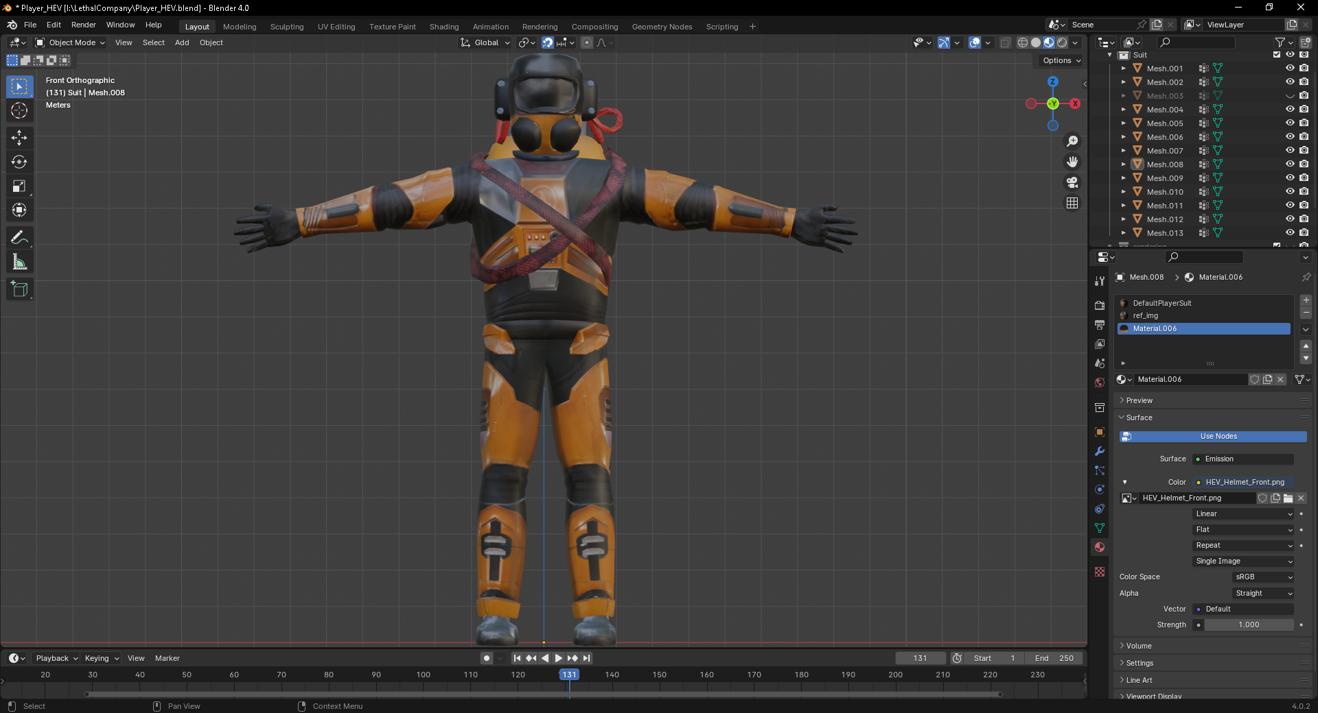Screen dimensions: 1318x713
Task: Toggle visibility of Mesh.013
Action: click(x=1290, y=233)
